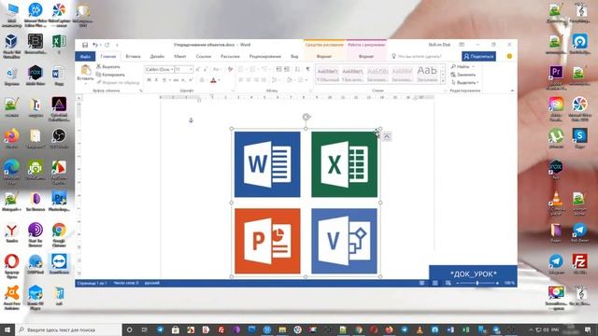Screen dimensions: 598x336
Task: Sort paragraph content alphabetically
Action: tap(298, 69)
